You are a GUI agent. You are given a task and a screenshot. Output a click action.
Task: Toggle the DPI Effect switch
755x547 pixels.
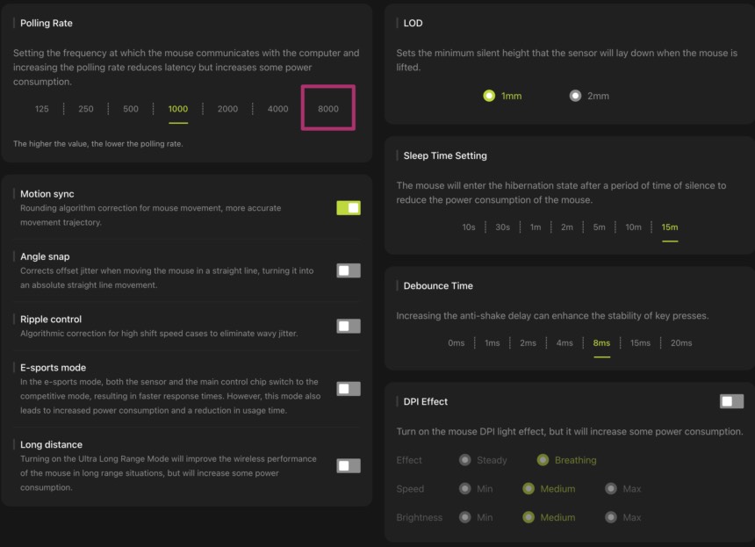pyautogui.click(x=730, y=401)
